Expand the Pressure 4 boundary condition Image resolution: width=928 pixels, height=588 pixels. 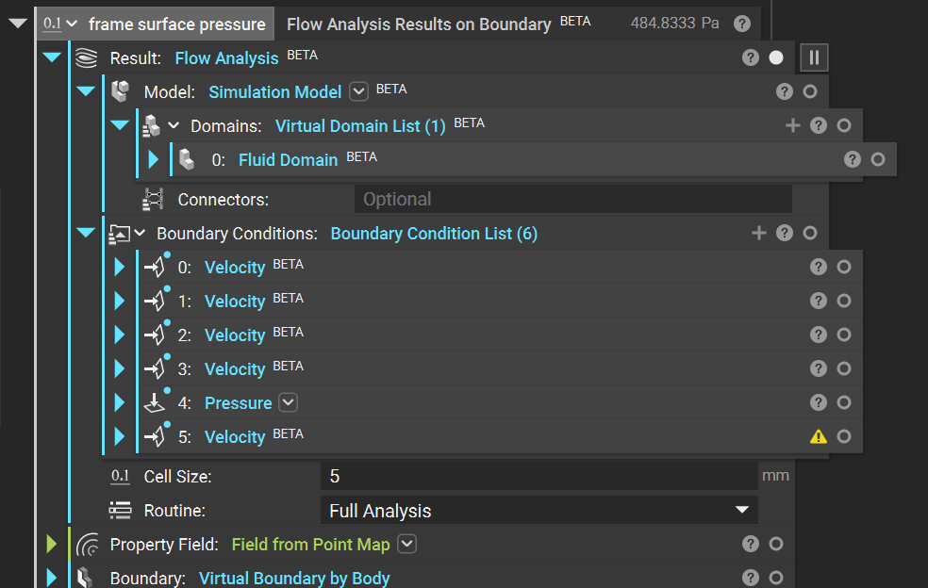point(119,402)
